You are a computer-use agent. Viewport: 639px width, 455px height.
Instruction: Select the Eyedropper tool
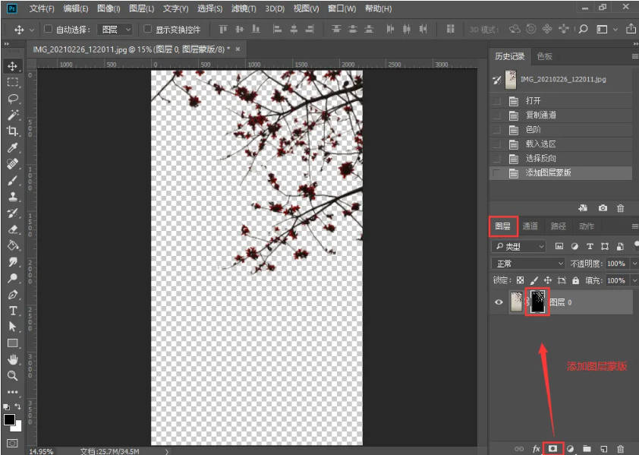pyautogui.click(x=13, y=147)
